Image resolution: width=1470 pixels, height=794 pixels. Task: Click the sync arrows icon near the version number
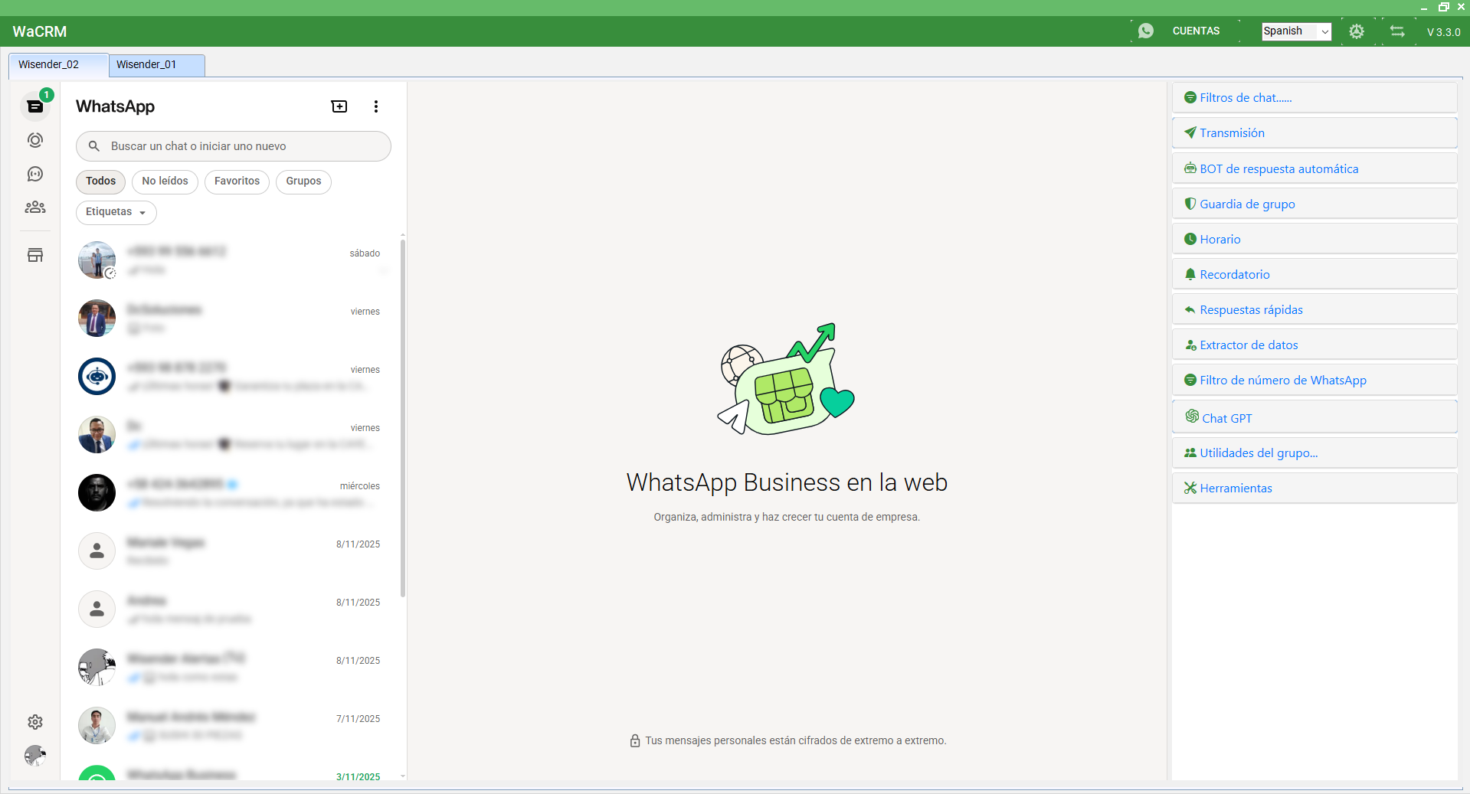(x=1396, y=32)
